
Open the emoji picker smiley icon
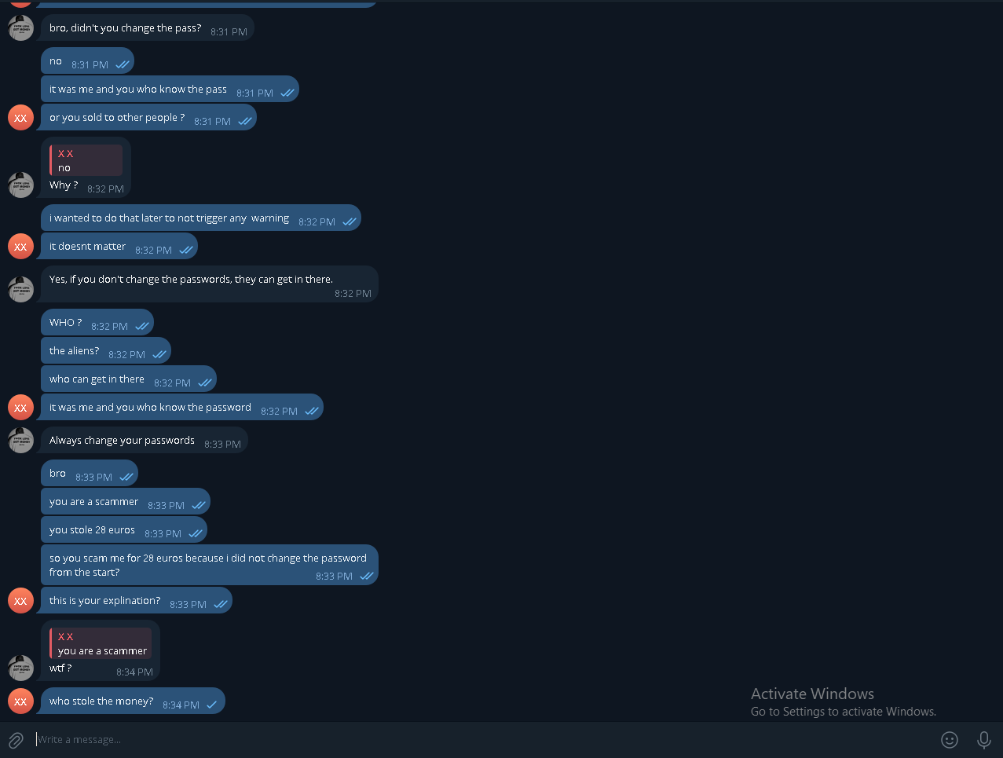(x=950, y=740)
